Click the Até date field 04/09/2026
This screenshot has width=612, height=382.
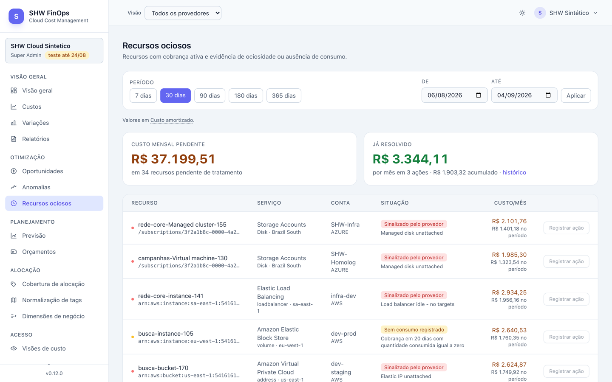pyautogui.click(x=524, y=95)
